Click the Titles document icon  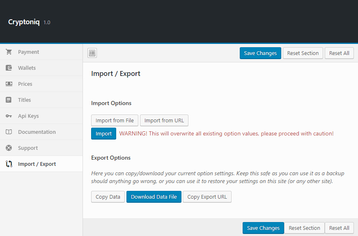9,100
